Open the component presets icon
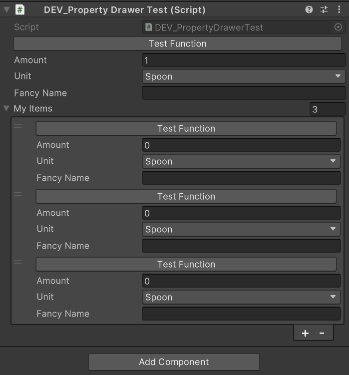Screen dimensions: 349x375 coord(324,9)
